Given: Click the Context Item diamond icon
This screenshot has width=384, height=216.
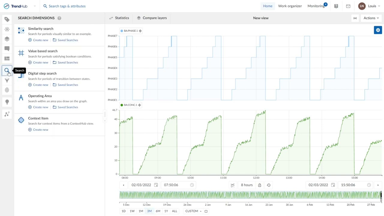Looking at the screenshot, I should pyautogui.click(x=21, y=120).
